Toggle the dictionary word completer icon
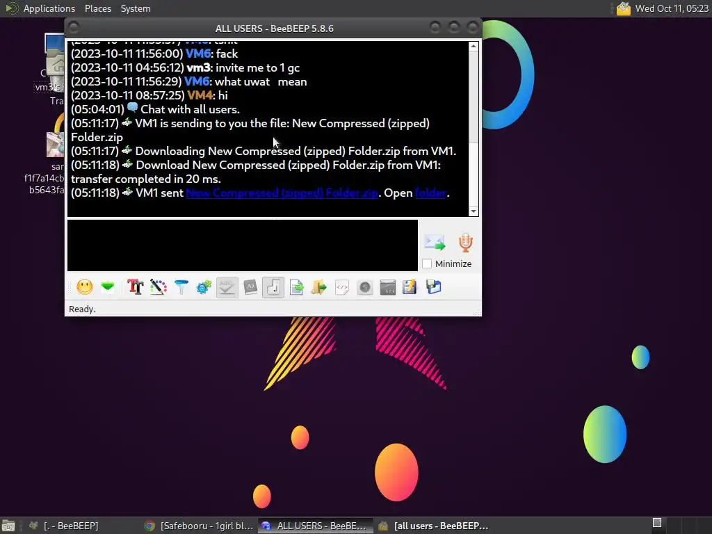 coord(250,287)
